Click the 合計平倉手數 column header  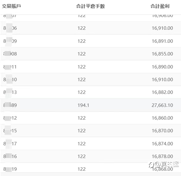90,6
